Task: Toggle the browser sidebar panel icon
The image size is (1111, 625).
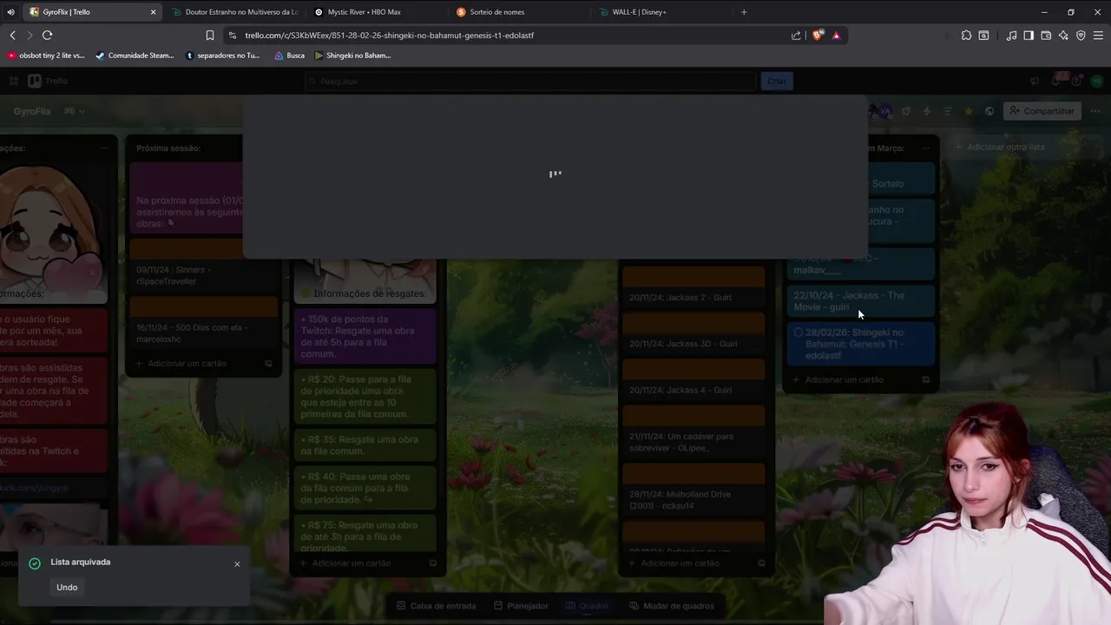Action: 1029,36
